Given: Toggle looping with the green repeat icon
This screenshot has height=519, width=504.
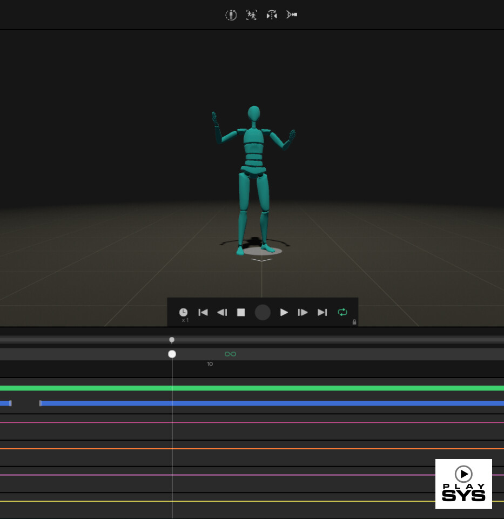Looking at the screenshot, I should (342, 312).
